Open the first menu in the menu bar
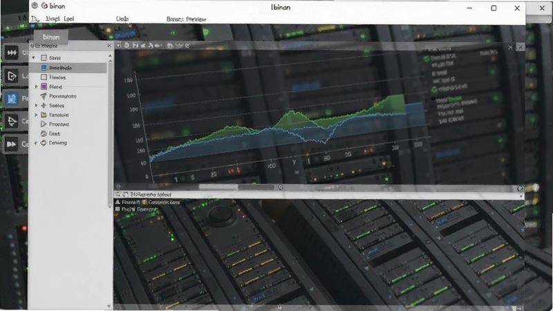The image size is (553, 311). point(35,19)
